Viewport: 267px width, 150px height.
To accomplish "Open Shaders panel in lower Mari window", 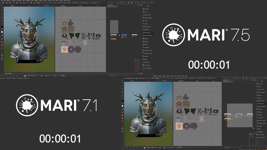I will pos(260,127).
